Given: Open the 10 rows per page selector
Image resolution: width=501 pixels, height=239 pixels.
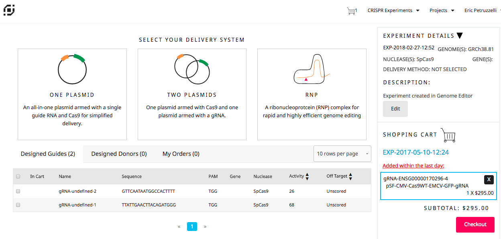Looking at the screenshot, I should 342,153.
